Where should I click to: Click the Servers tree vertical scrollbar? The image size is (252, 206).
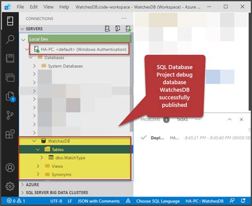click(x=131, y=83)
